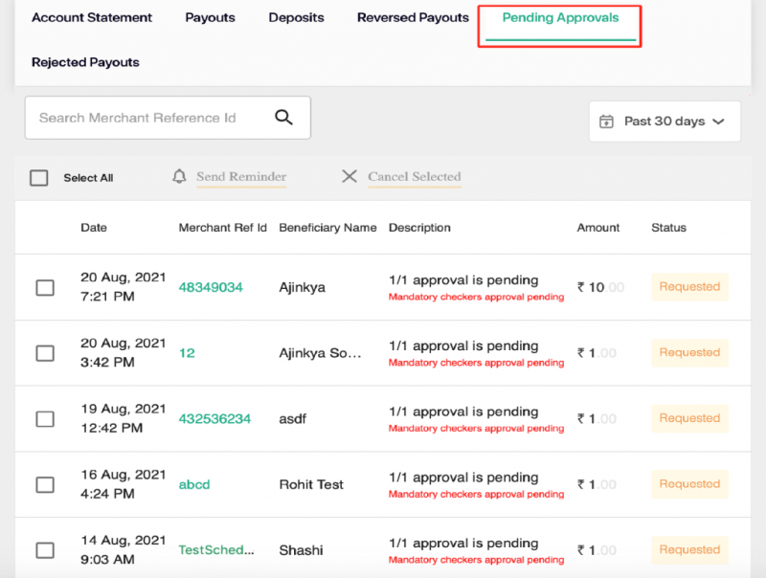766x578 pixels.
Task: Click Requested status badge for Rohit Test
Action: pyautogui.click(x=689, y=484)
